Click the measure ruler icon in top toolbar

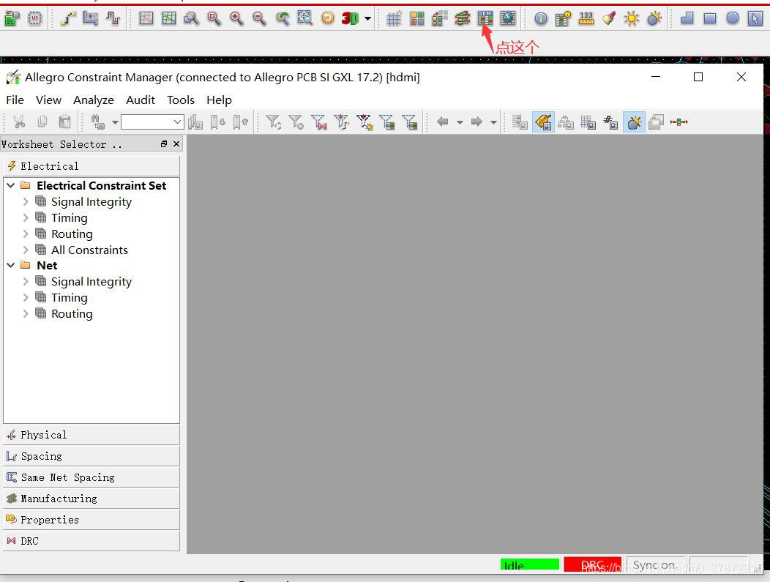pyautogui.click(x=586, y=18)
